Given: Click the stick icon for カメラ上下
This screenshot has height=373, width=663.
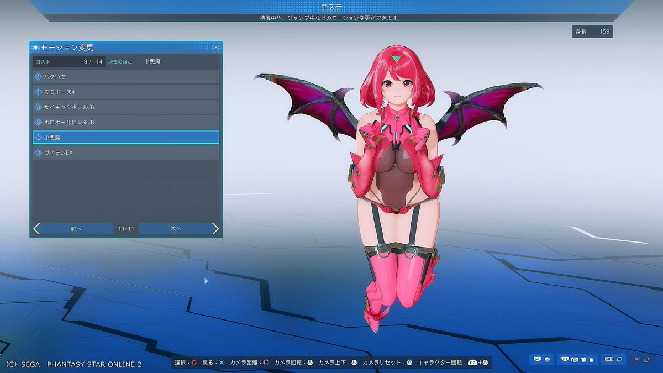Looking at the screenshot, I should coord(354,363).
